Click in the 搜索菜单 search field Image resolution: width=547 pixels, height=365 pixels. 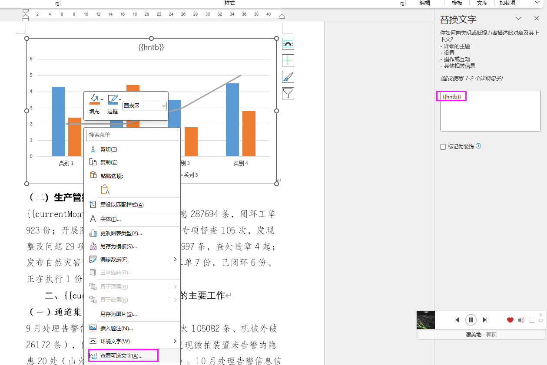point(132,135)
